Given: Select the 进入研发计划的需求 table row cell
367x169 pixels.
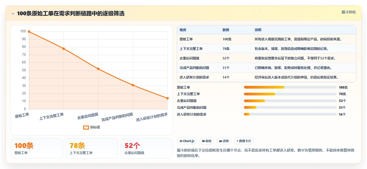Looking at the screenshot, I should pos(194,77).
